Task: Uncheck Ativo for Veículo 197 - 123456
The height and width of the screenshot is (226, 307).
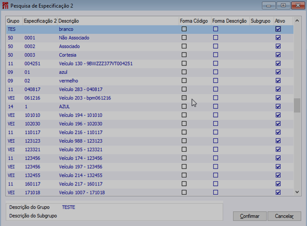Action: pos(278,167)
